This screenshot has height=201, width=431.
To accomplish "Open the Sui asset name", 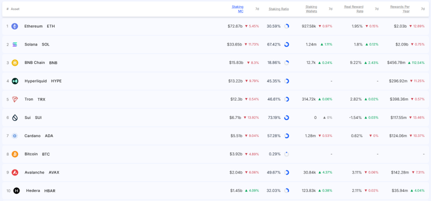I will [28, 117].
